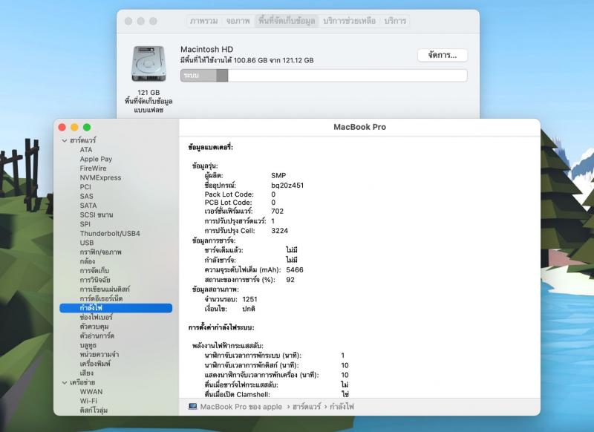The height and width of the screenshot is (432, 594).
Task: Select บลูทูธ in the sidebar
Action: coord(88,345)
